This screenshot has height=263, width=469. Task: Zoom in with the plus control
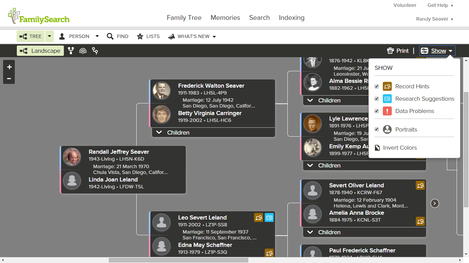pos(9,67)
